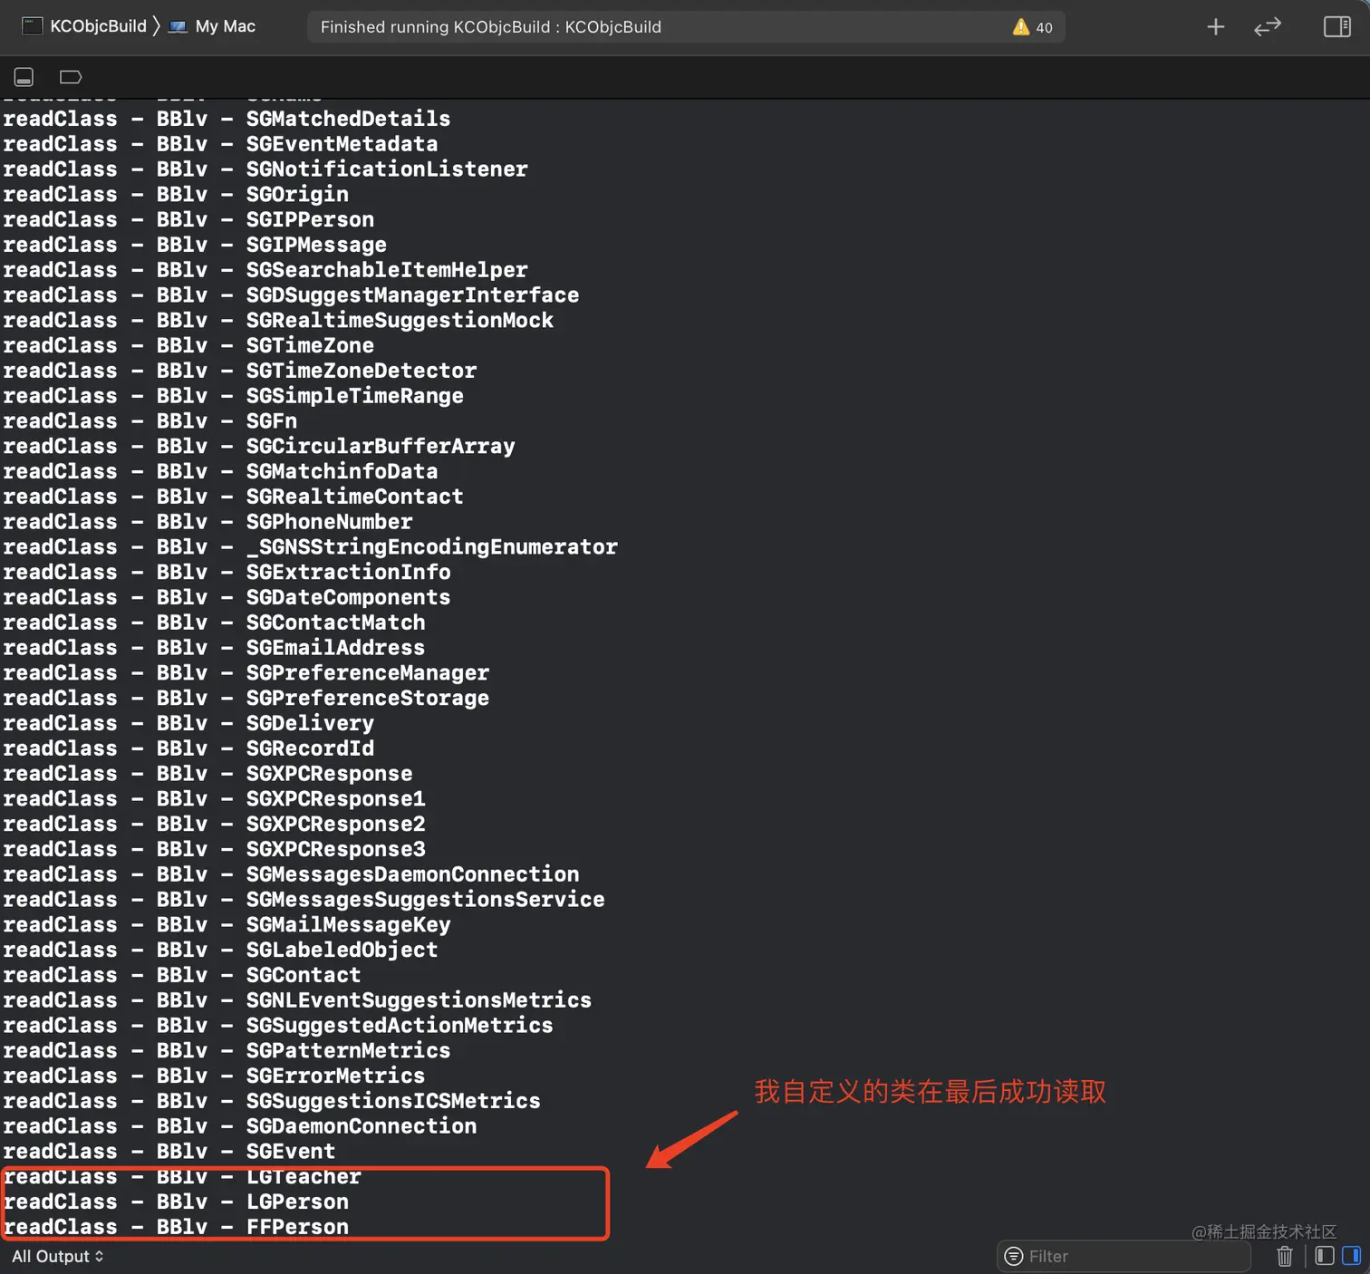Select the SGEmailAddress line
The width and height of the screenshot is (1370, 1274).
click(214, 648)
